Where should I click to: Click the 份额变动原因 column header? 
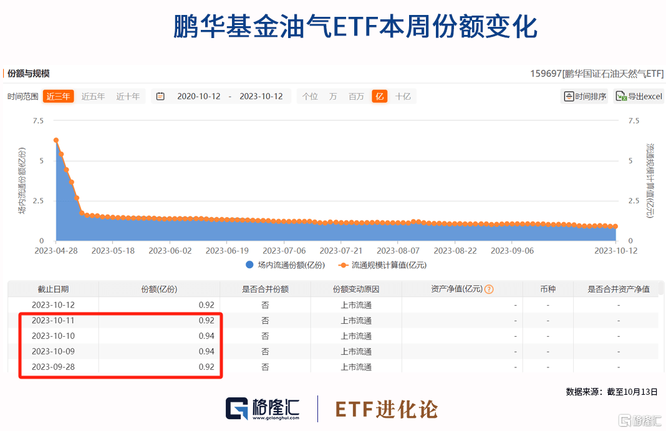(356, 289)
